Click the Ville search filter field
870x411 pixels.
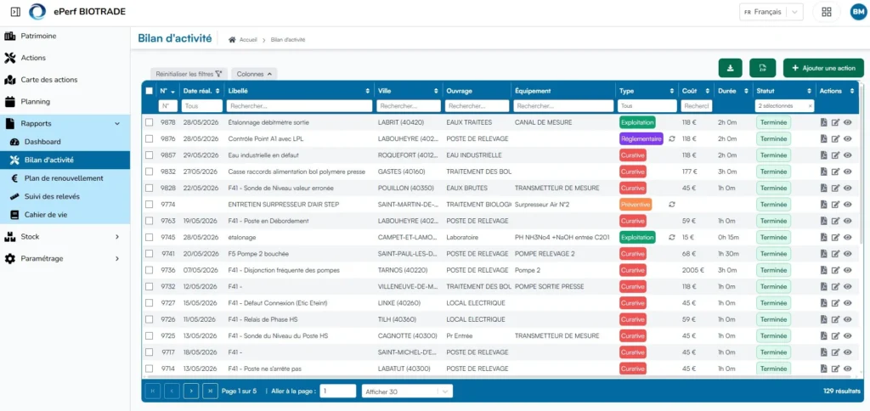click(x=409, y=106)
